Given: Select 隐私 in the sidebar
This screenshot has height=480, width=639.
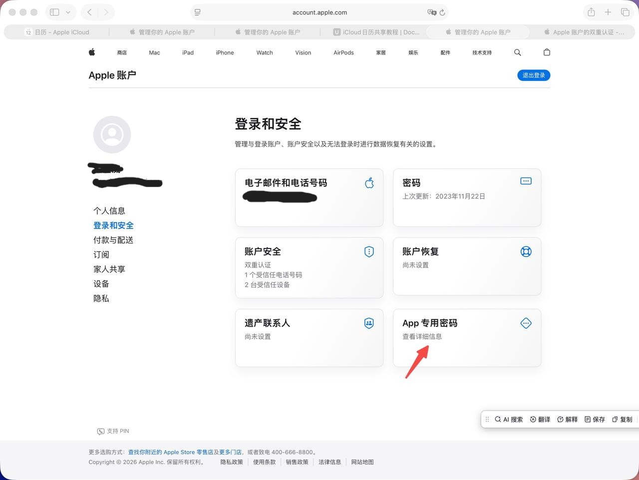Looking at the screenshot, I should coord(101,298).
